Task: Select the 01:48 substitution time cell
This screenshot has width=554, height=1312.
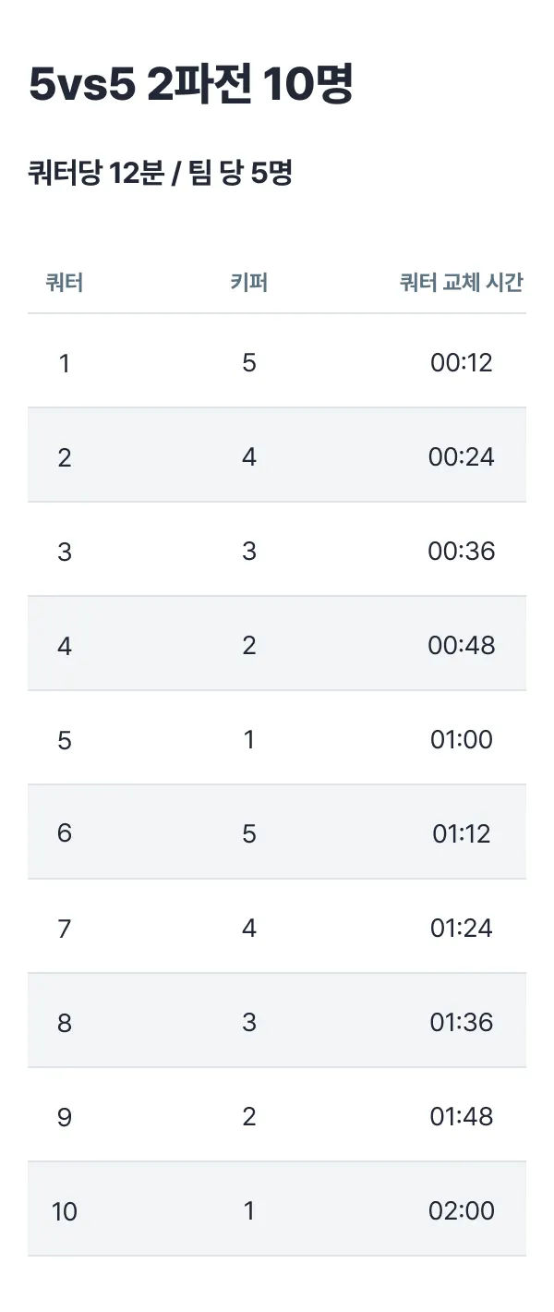Action: click(462, 1116)
